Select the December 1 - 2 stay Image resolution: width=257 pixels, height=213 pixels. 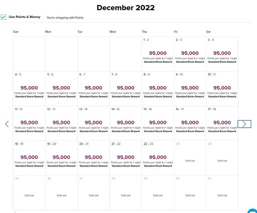click(158, 54)
